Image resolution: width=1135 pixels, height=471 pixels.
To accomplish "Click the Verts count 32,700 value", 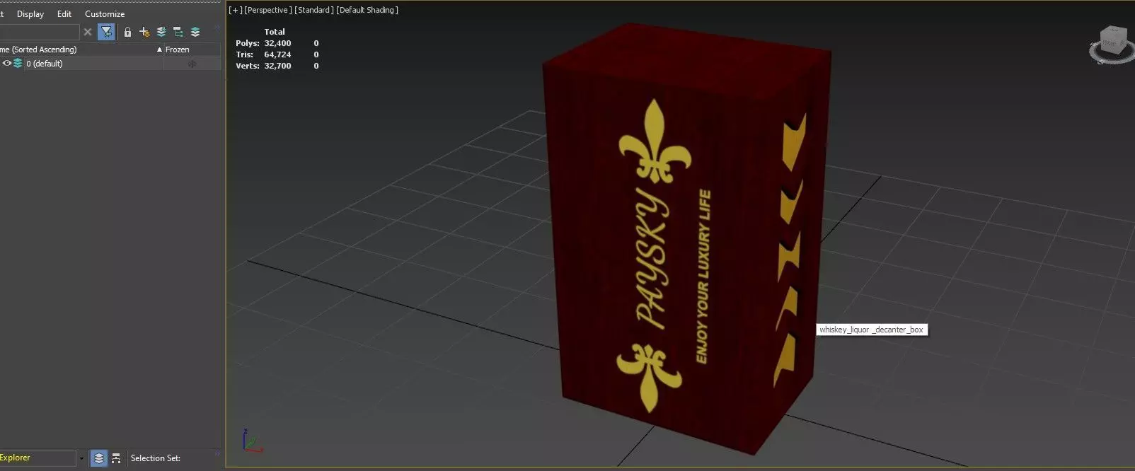I will coord(277,66).
